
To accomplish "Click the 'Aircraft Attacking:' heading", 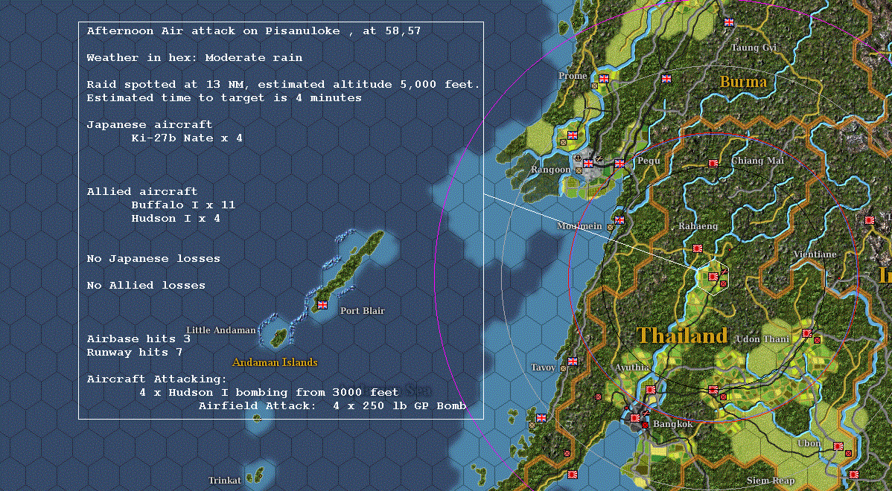I will 157,379.
